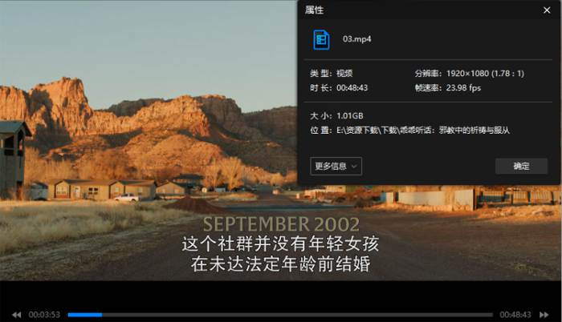This screenshot has height=322, width=562.
Task: Click the fast-forward double-arrow icon
Action: pyautogui.click(x=544, y=315)
